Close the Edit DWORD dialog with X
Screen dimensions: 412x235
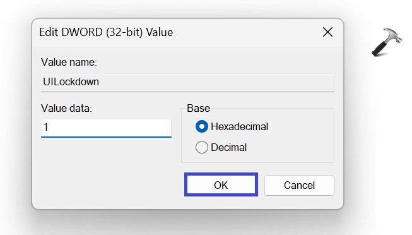click(x=327, y=32)
